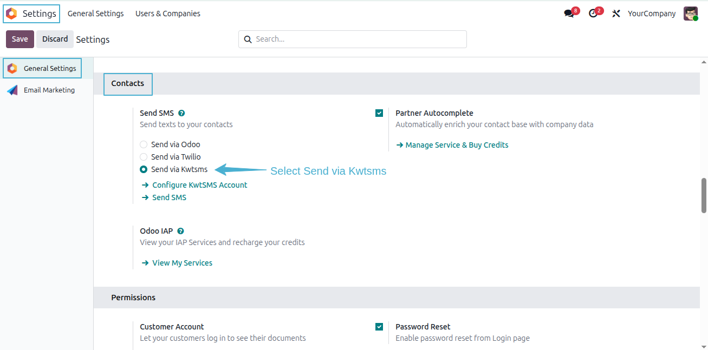Click the Password Reset setting label
The width and height of the screenshot is (708, 350).
[x=423, y=327]
